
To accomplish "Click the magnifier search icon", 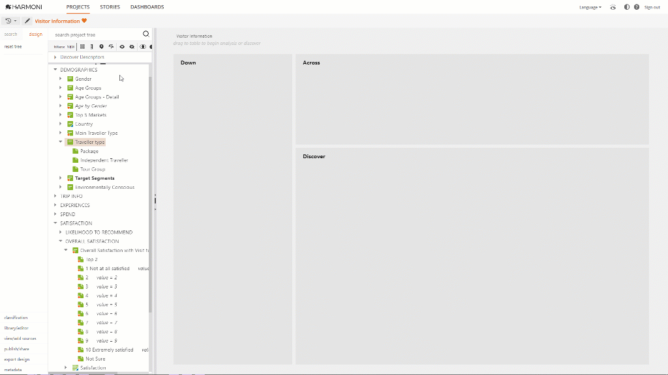I will point(145,34).
